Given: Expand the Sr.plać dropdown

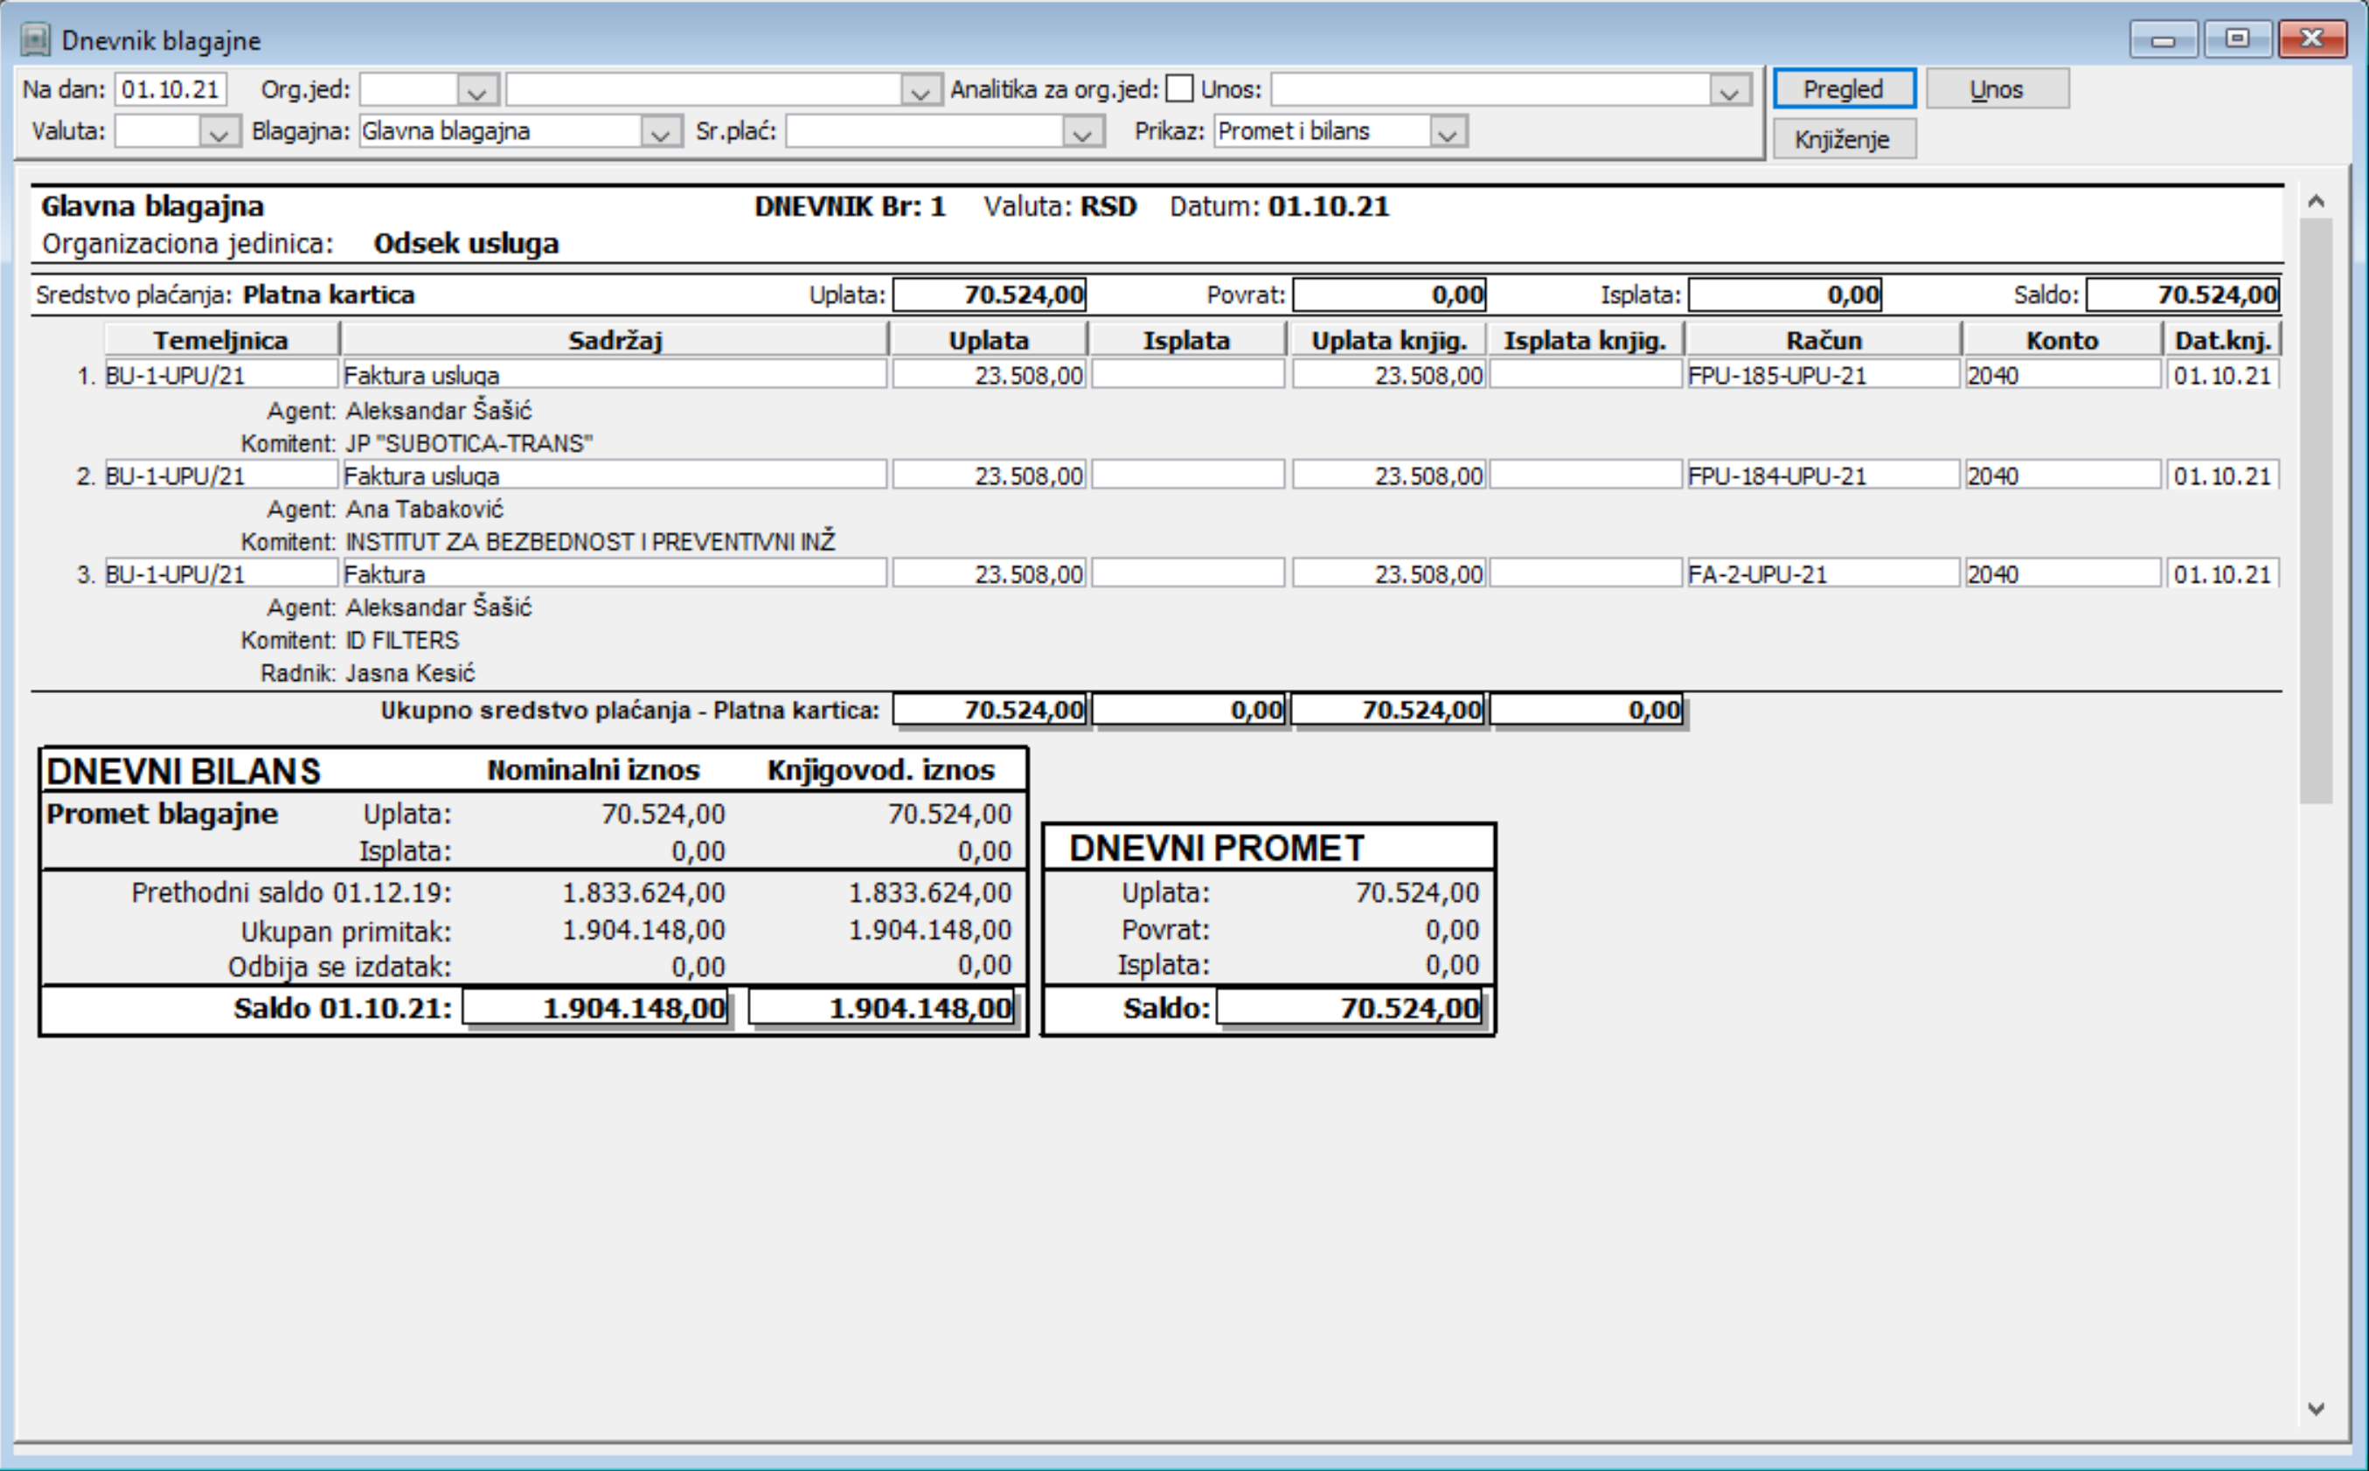Looking at the screenshot, I should pos(1082,132).
